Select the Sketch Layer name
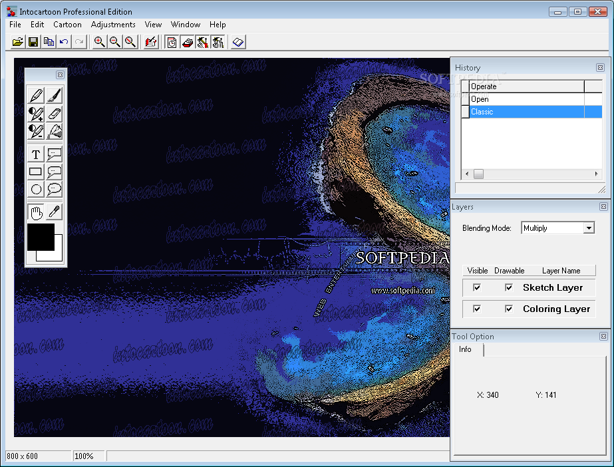Image resolution: width=614 pixels, height=467 pixels. (x=553, y=287)
